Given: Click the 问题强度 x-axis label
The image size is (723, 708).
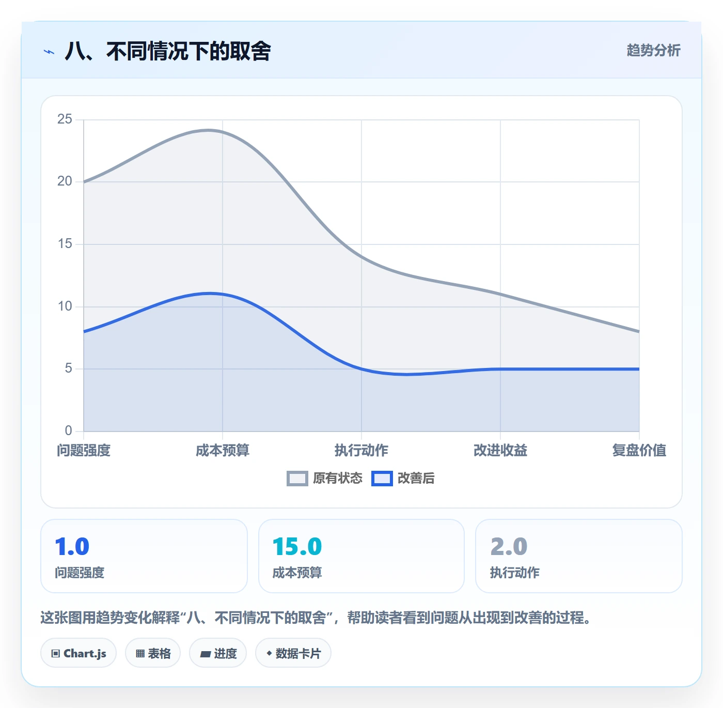Looking at the screenshot, I should 84,450.
